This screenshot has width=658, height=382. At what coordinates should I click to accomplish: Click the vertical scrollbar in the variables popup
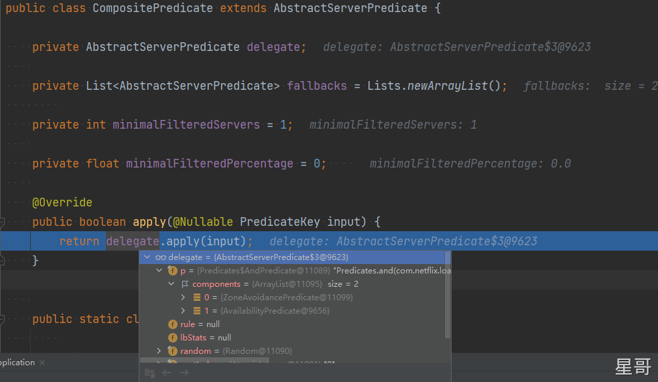pyautogui.click(x=448, y=295)
